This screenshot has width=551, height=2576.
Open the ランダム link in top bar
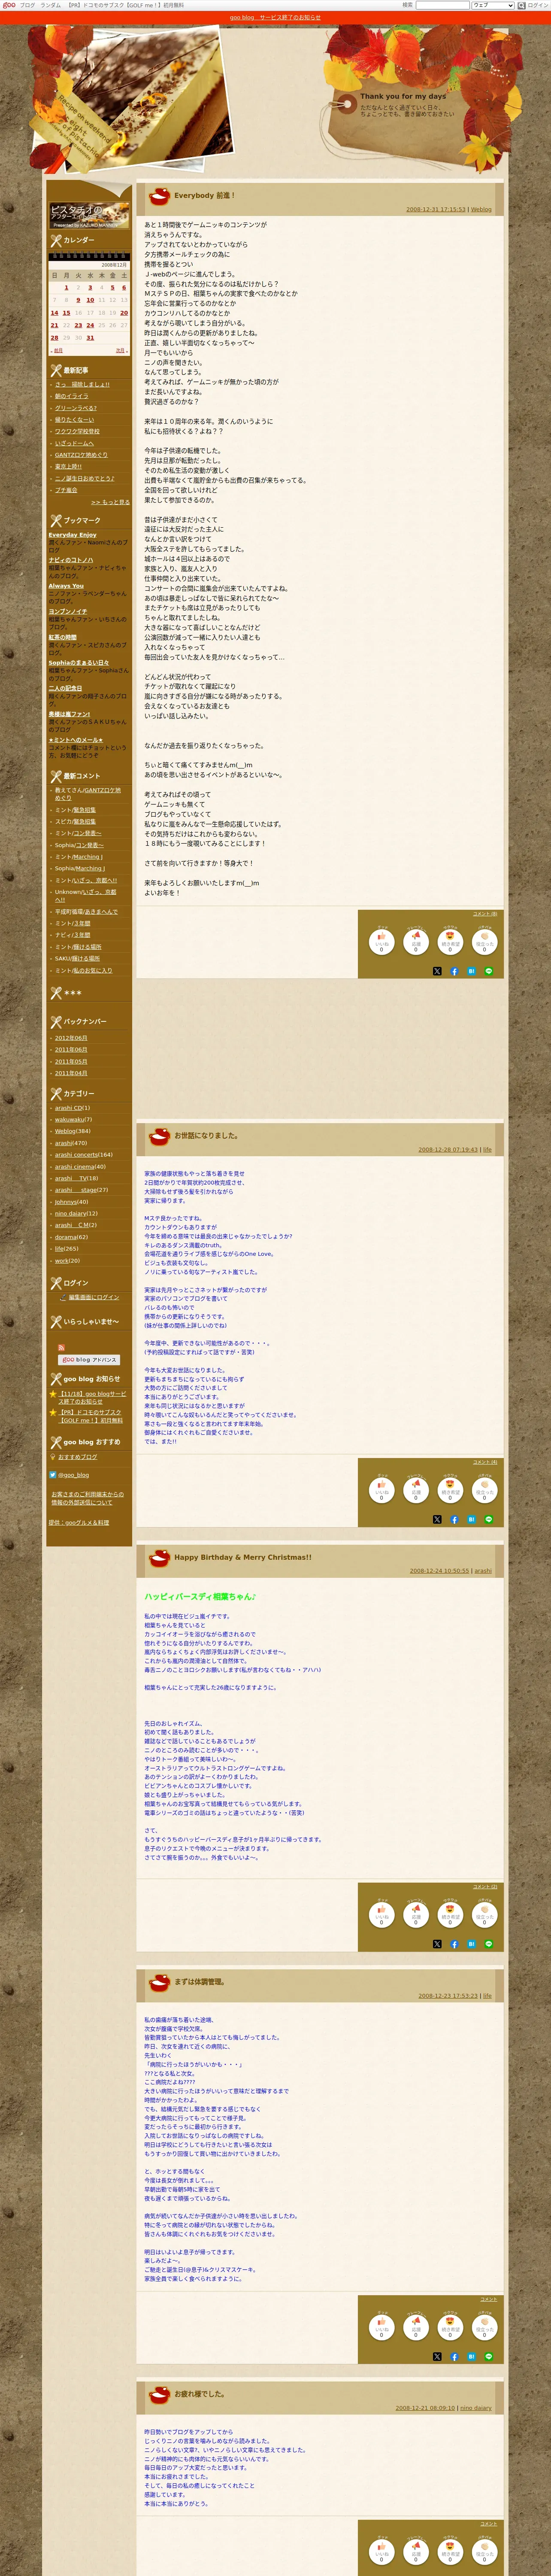click(x=50, y=5)
